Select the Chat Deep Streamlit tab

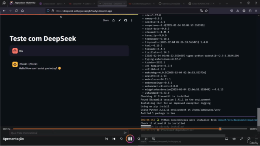(x=112, y=4)
